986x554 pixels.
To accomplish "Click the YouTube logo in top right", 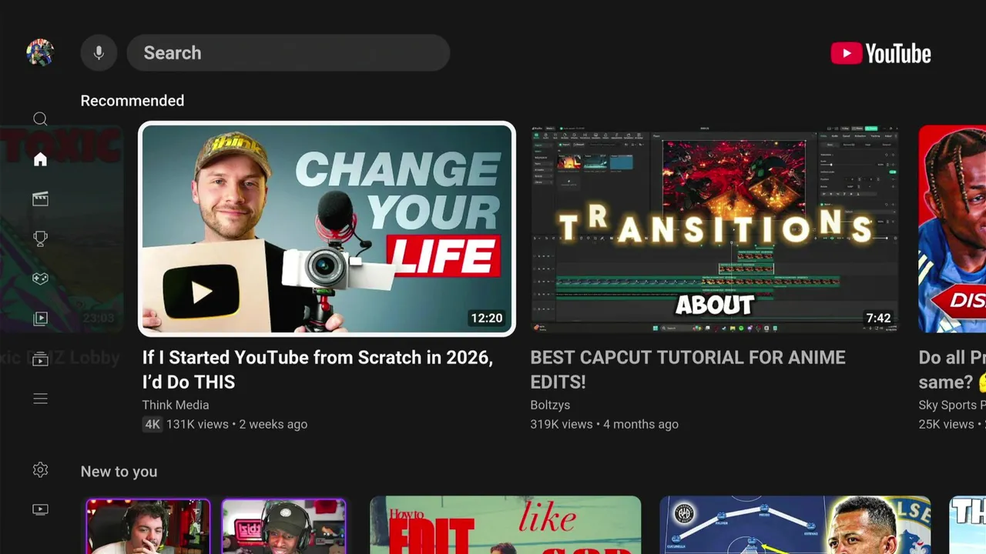I will pyautogui.click(x=880, y=53).
